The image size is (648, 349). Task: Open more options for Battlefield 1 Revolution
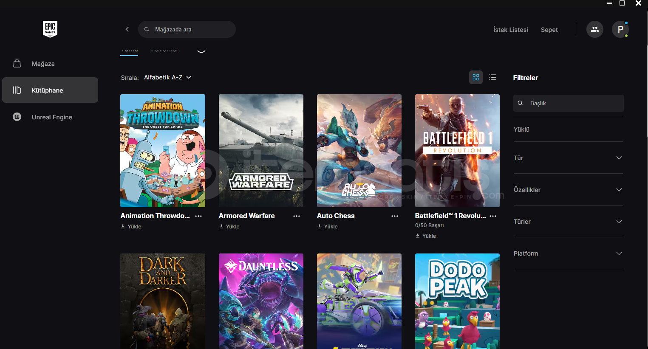coord(493,216)
